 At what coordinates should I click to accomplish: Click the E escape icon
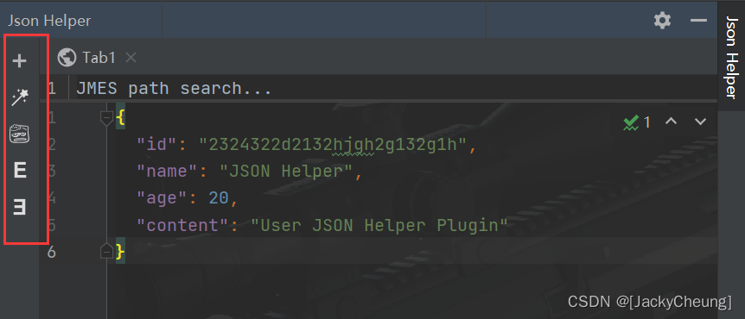[x=20, y=170]
